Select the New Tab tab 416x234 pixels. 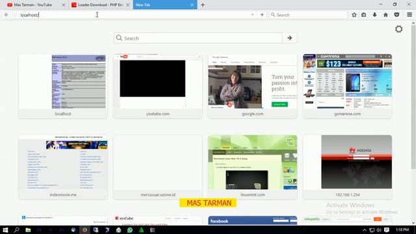(165, 5)
